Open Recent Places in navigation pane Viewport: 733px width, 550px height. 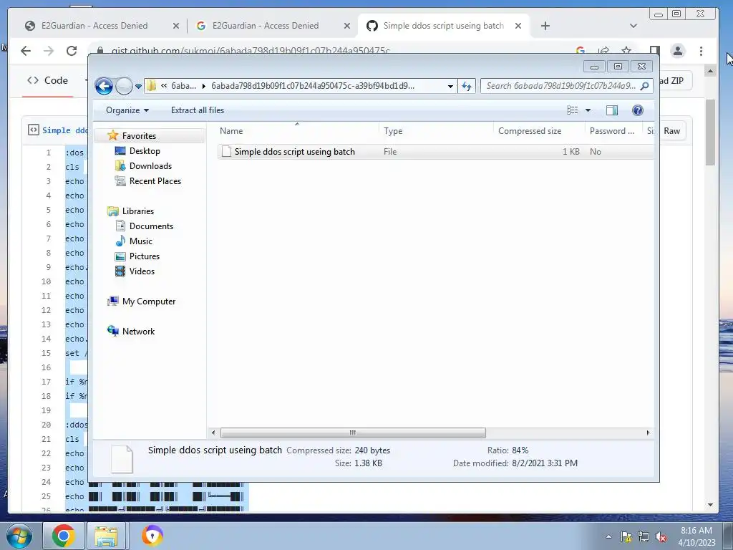[x=155, y=181]
